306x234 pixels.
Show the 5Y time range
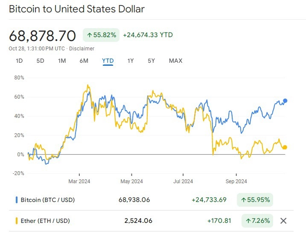coord(151,61)
